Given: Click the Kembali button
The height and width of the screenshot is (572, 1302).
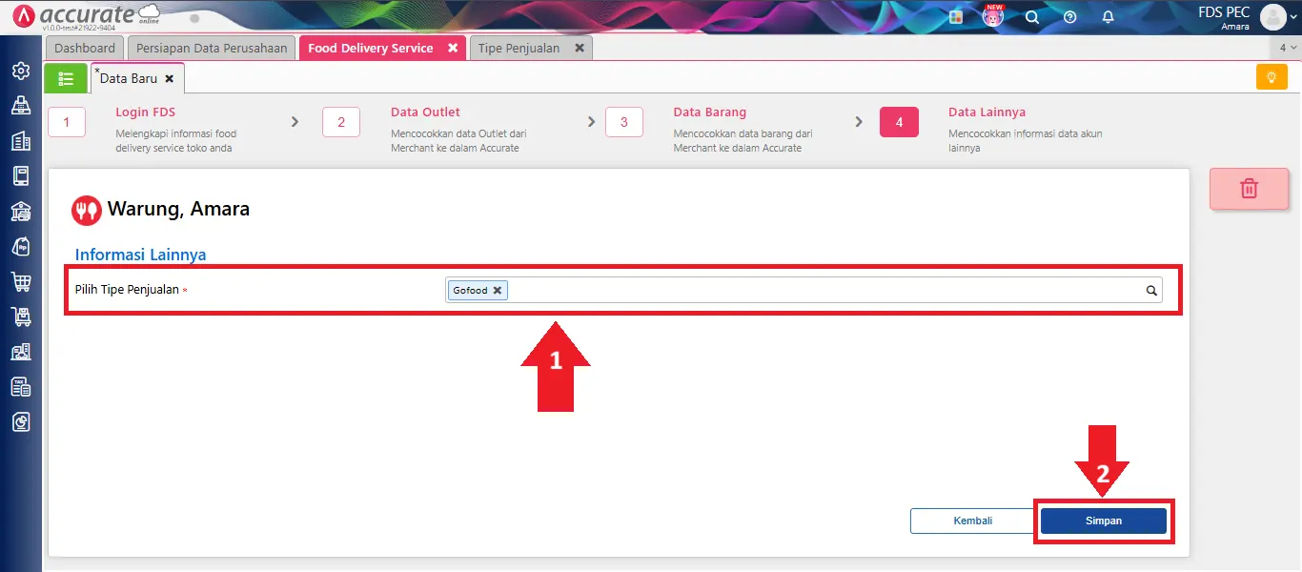Looking at the screenshot, I should 972,521.
